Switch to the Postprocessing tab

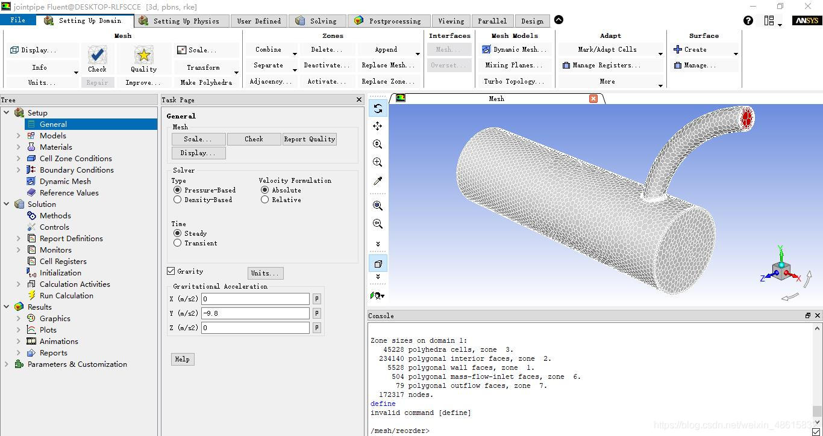click(x=388, y=20)
